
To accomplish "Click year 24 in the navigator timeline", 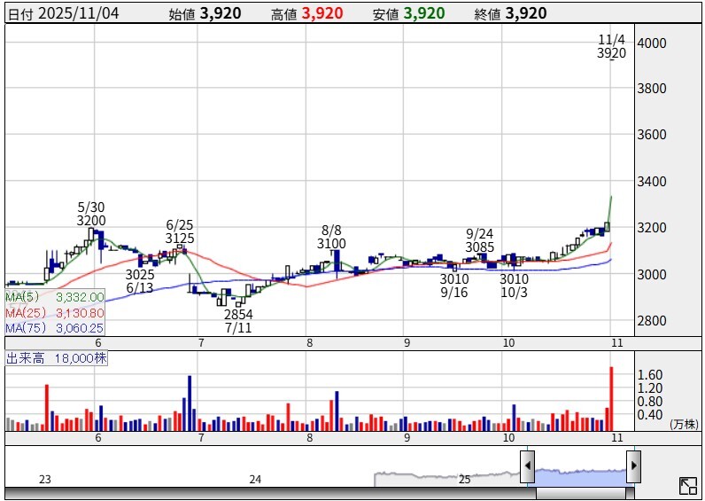I will [255, 479].
